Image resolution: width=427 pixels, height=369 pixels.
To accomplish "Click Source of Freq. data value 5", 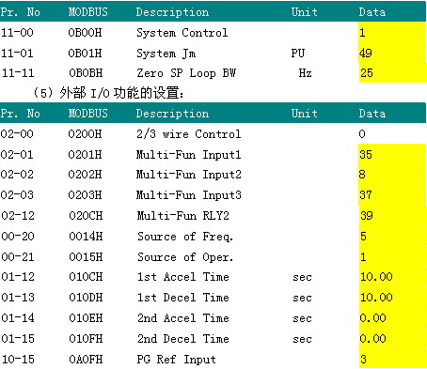I will pyautogui.click(x=363, y=236).
